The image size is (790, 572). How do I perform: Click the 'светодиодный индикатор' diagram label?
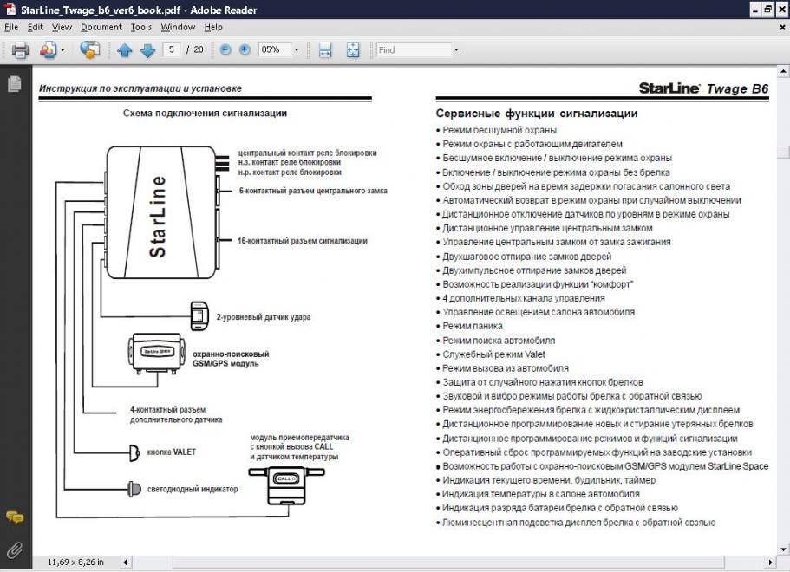pyautogui.click(x=193, y=489)
